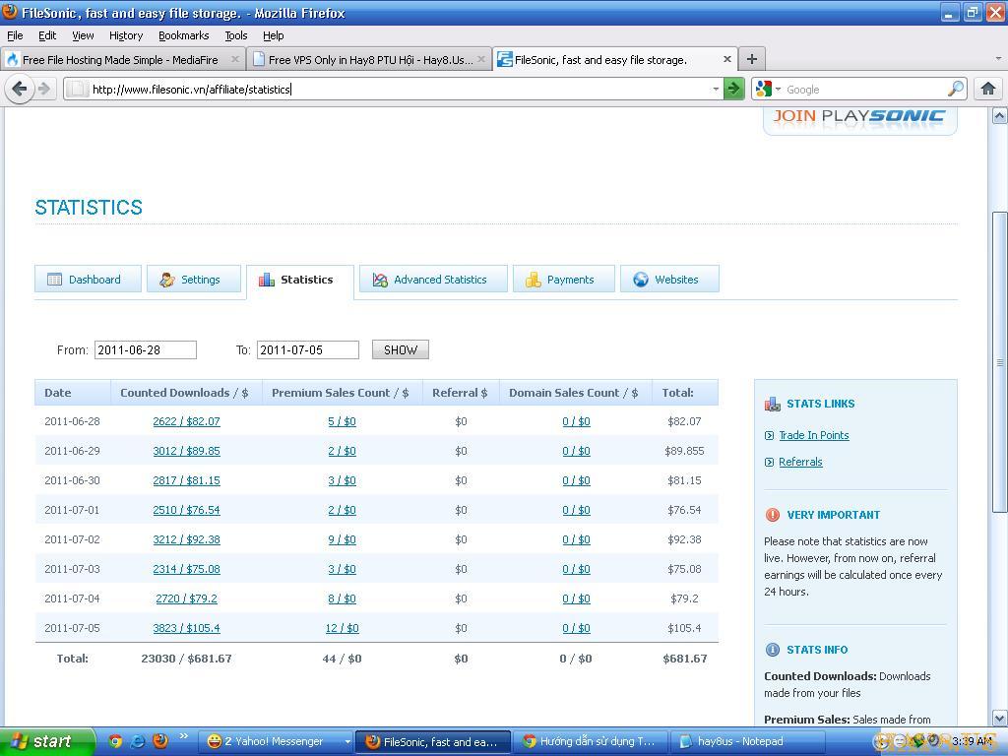Image resolution: width=1008 pixels, height=756 pixels.
Task: Open the Edit menu
Action: (47, 35)
